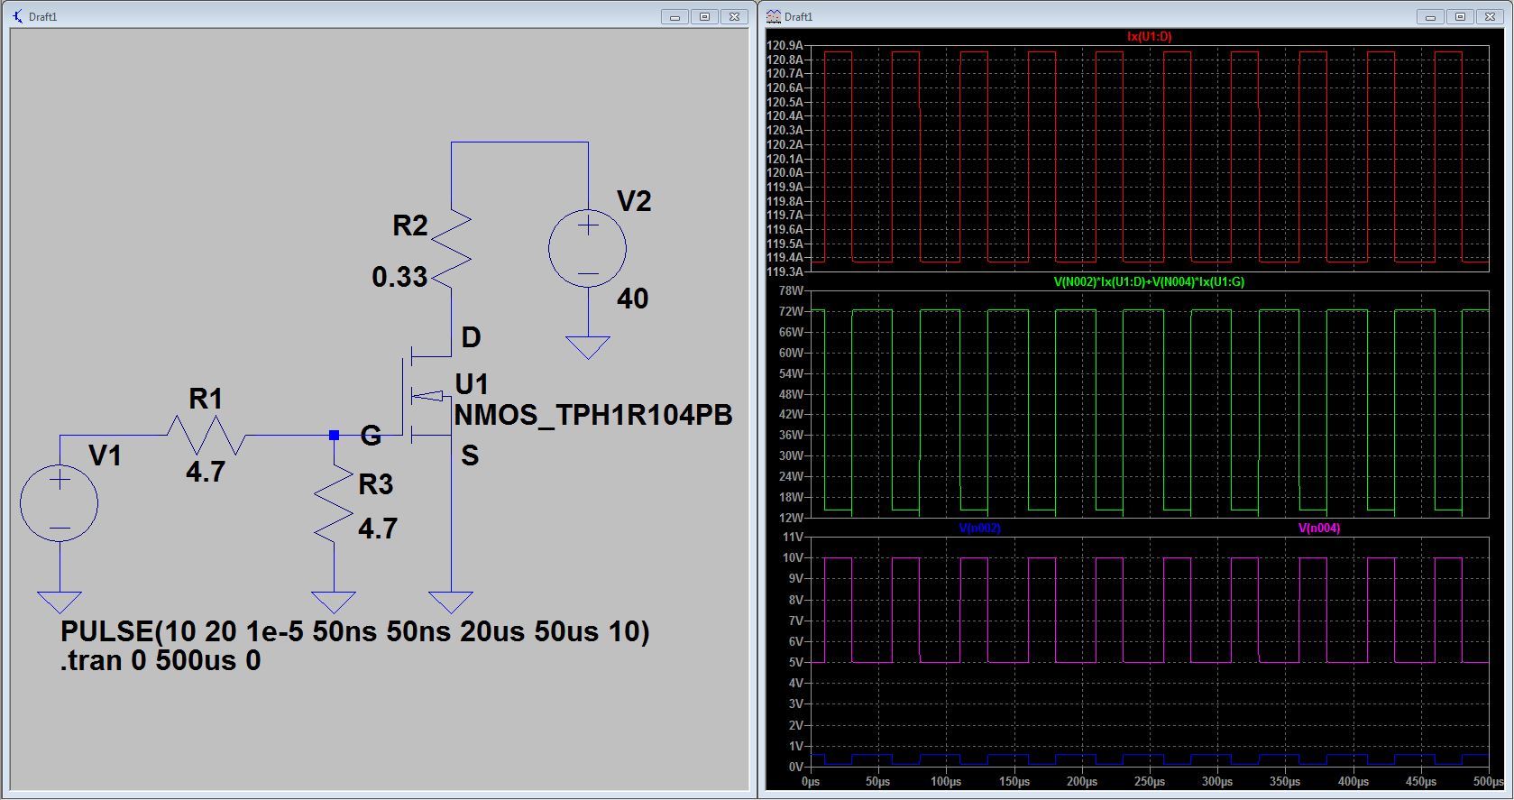Click R2 value 0.33 text
The image size is (1514, 800).
pos(399,277)
